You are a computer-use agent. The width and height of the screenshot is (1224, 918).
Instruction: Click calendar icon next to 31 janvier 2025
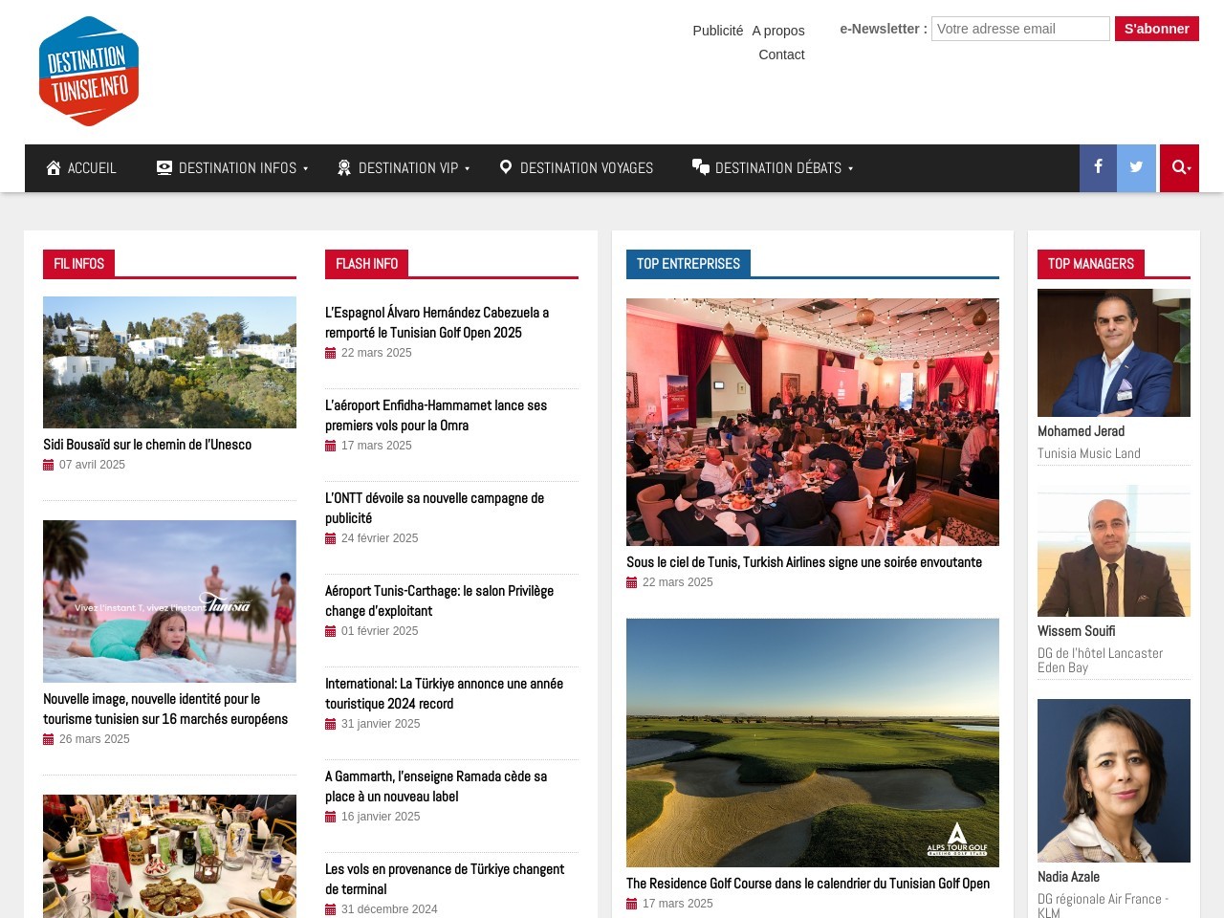pos(331,724)
